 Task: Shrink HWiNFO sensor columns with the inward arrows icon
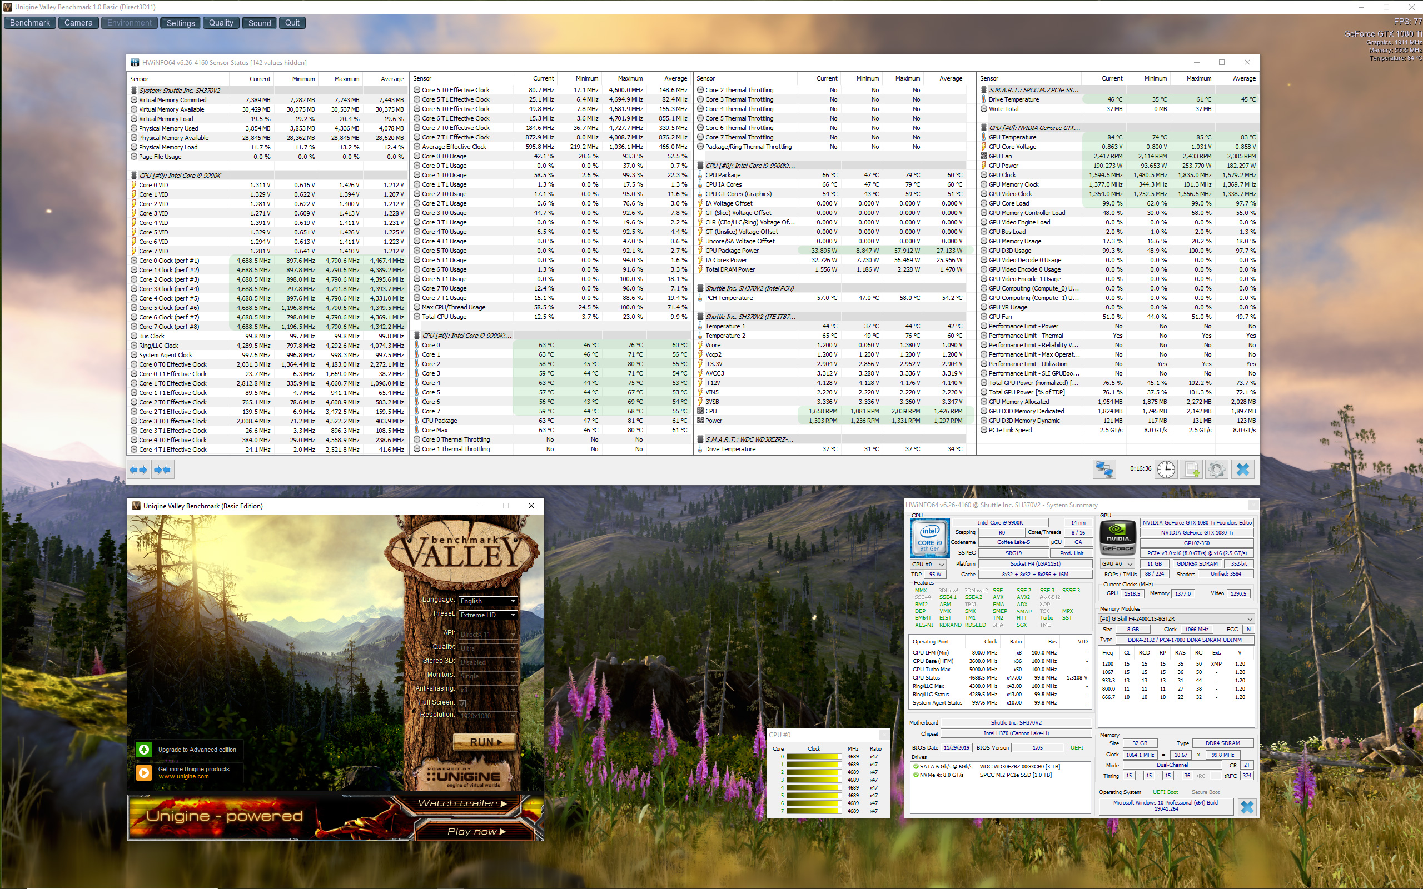click(x=162, y=469)
